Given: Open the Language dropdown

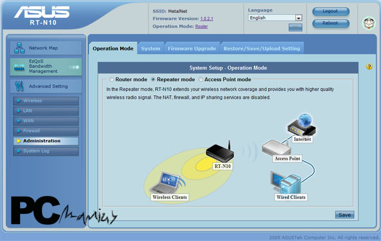Looking at the screenshot, I should [x=275, y=17].
